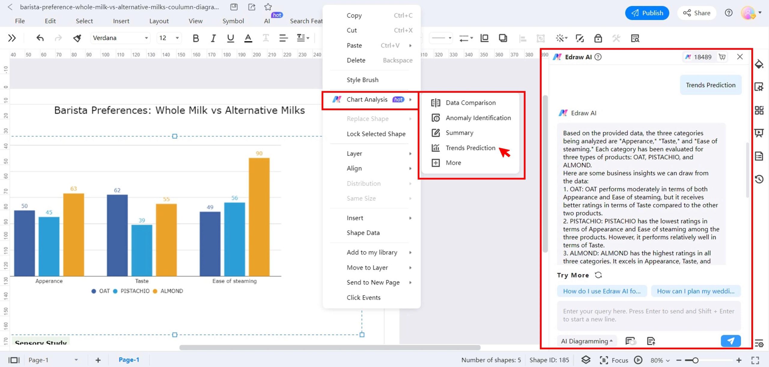769x367 pixels.
Task: Enter full screen via the status bar icon
Action: pos(755,360)
